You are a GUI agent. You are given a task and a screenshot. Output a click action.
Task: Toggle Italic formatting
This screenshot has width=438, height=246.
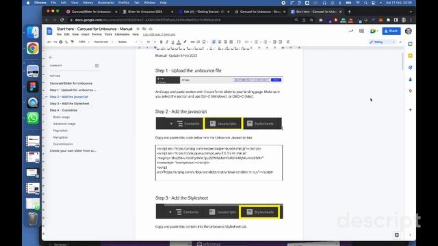tap(167, 42)
